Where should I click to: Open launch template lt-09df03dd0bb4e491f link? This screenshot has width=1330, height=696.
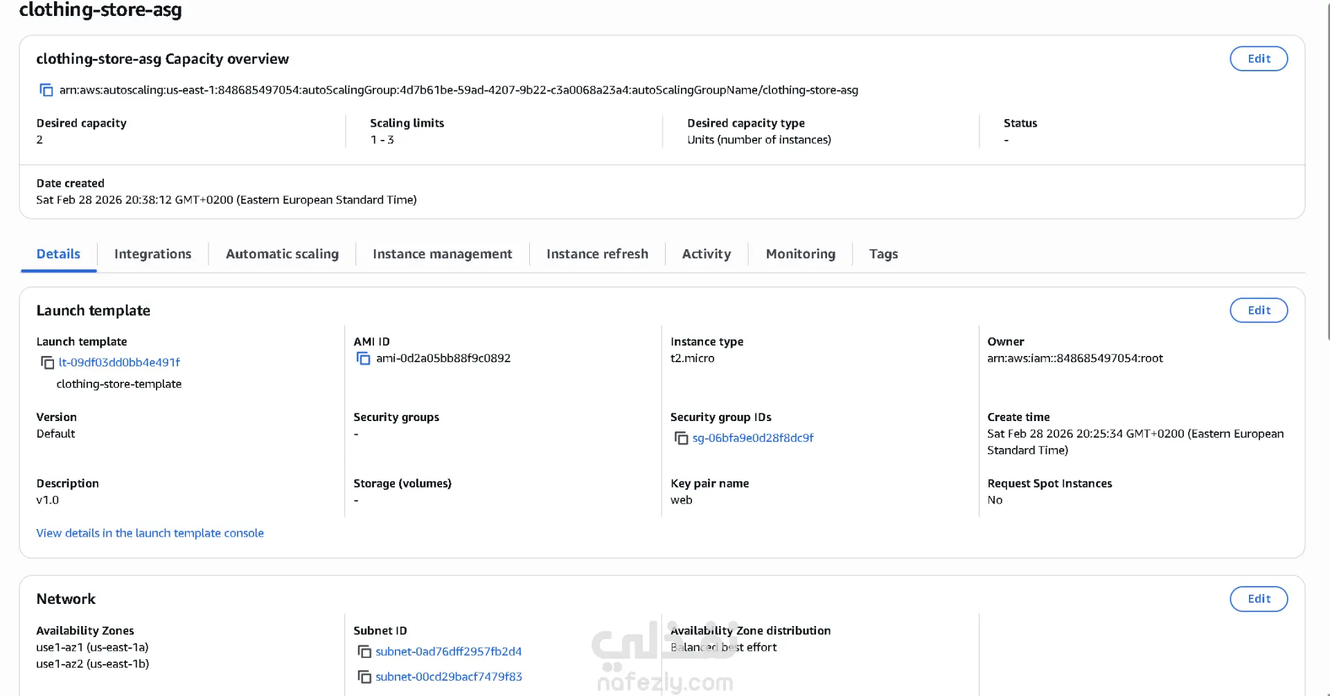pyautogui.click(x=119, y=362)
